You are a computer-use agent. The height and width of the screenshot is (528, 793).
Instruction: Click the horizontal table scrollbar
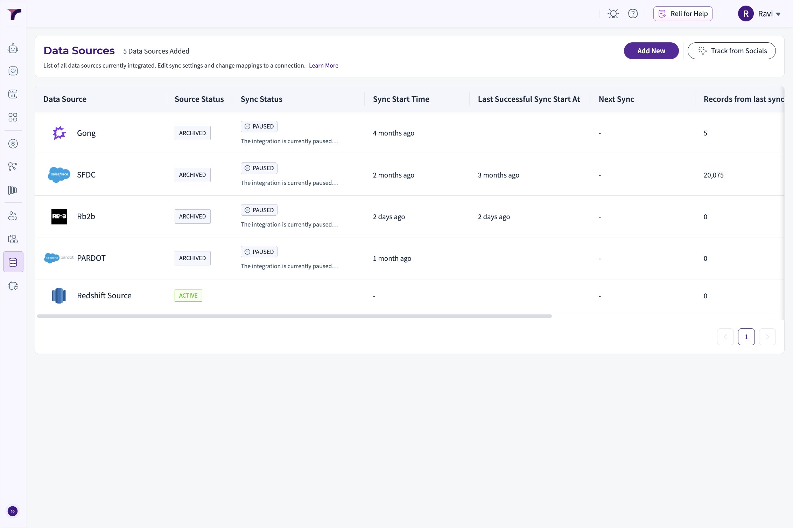coord(294,316)
